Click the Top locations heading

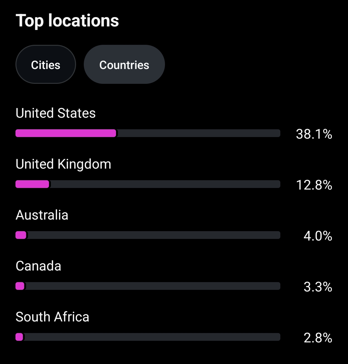click(67, 21)
